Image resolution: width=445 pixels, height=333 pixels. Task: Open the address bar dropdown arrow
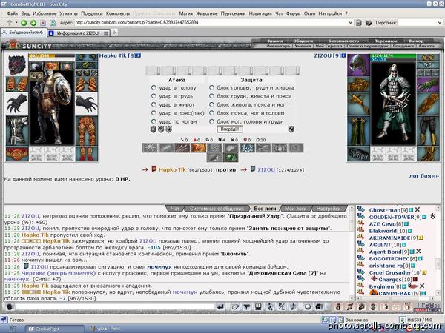(351, 23)
